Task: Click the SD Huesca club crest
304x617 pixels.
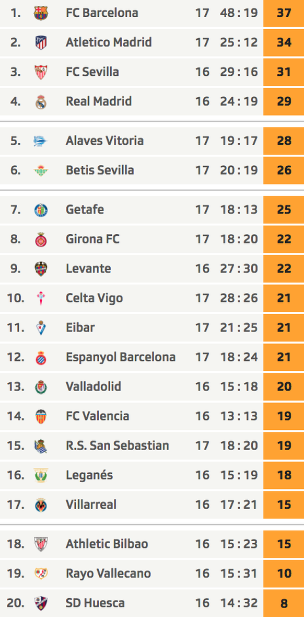Action: click(x=41, y=603)
